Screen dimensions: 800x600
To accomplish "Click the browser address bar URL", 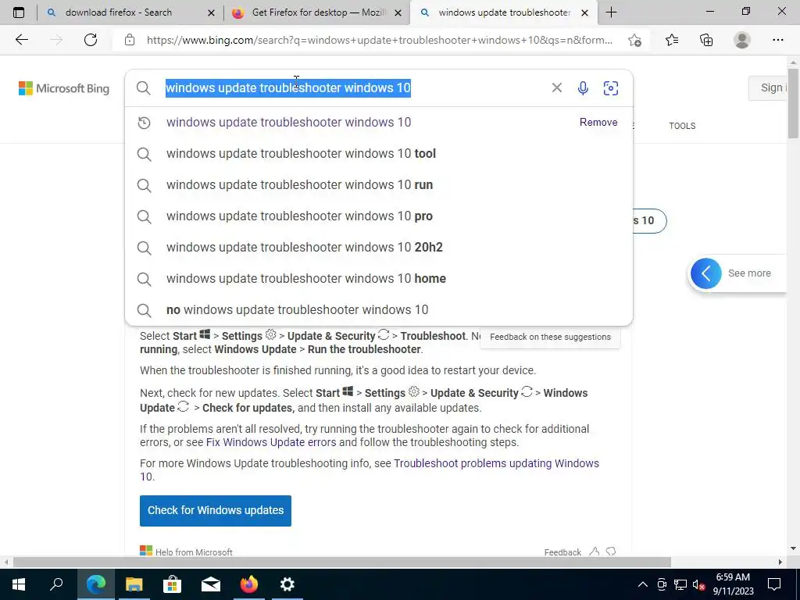I will (379, 40).
